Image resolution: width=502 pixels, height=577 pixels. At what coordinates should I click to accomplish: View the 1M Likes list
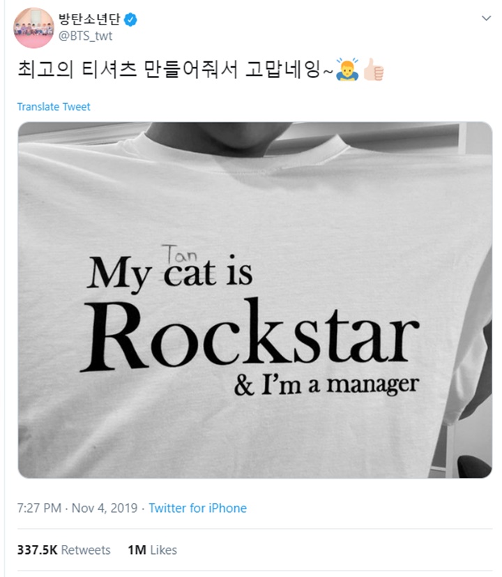152,550
